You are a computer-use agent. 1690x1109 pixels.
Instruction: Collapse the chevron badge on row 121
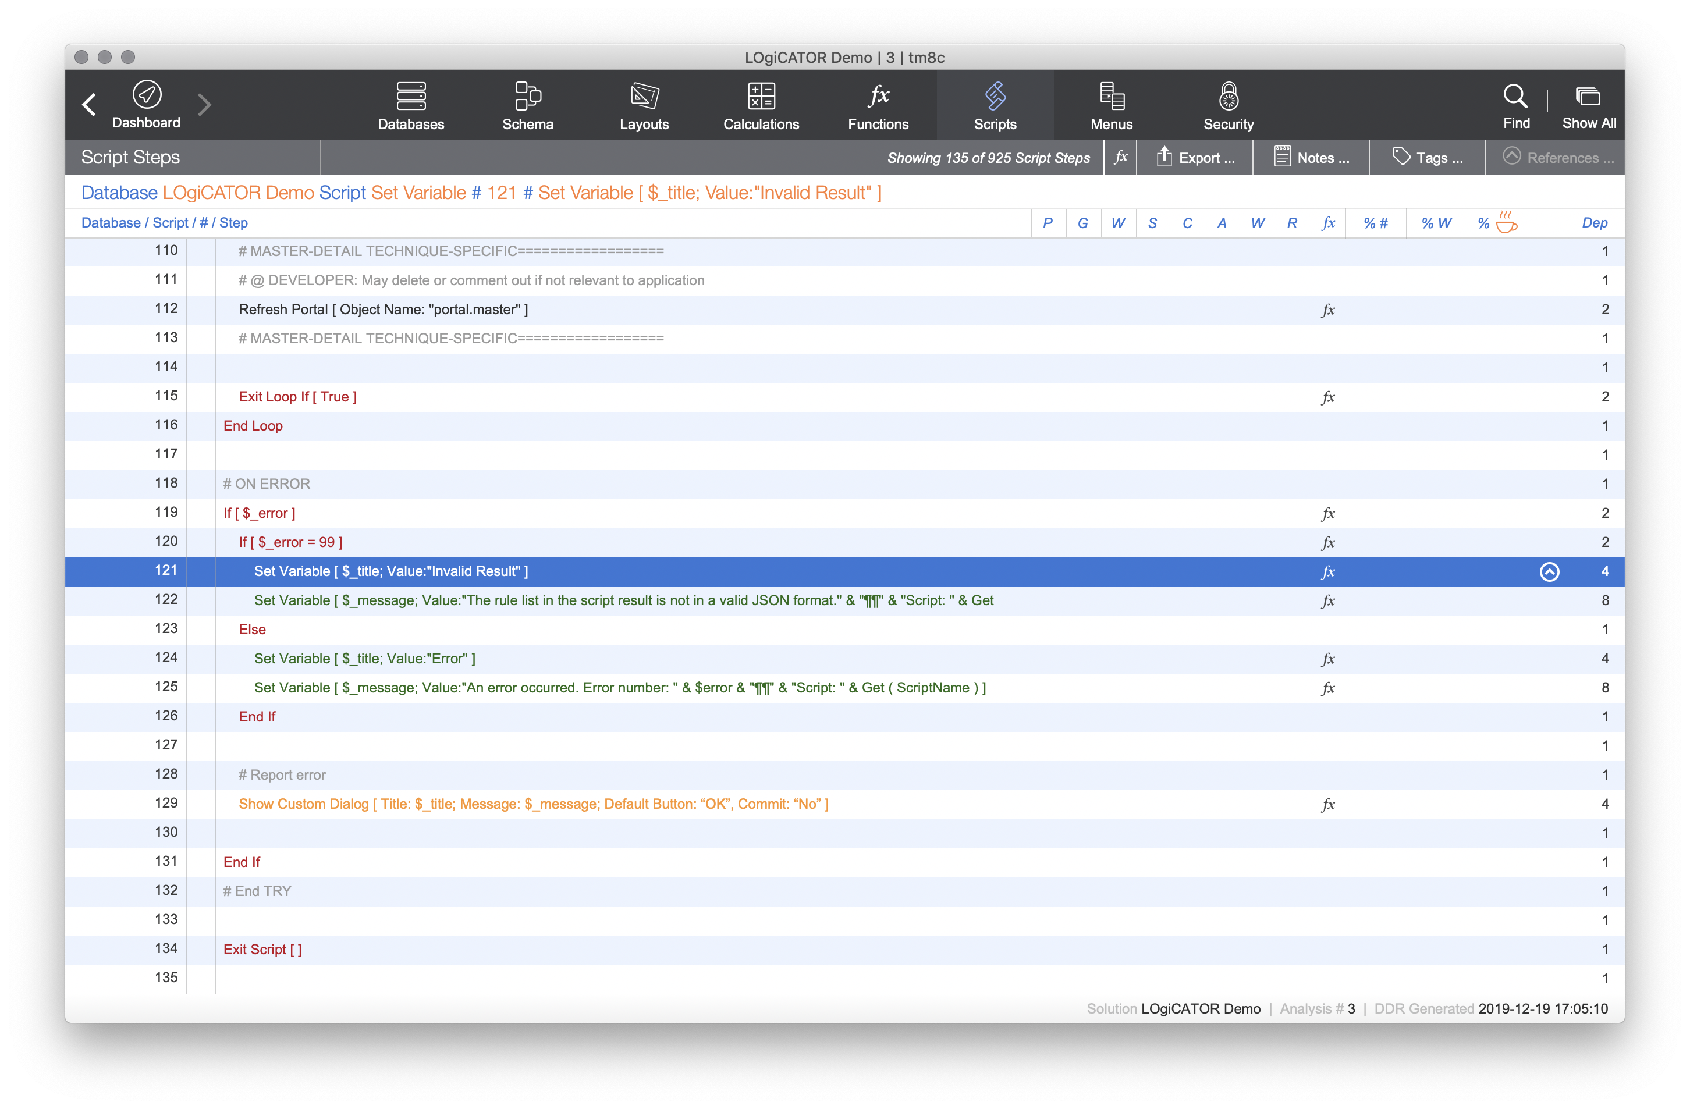coord(1550,571)
